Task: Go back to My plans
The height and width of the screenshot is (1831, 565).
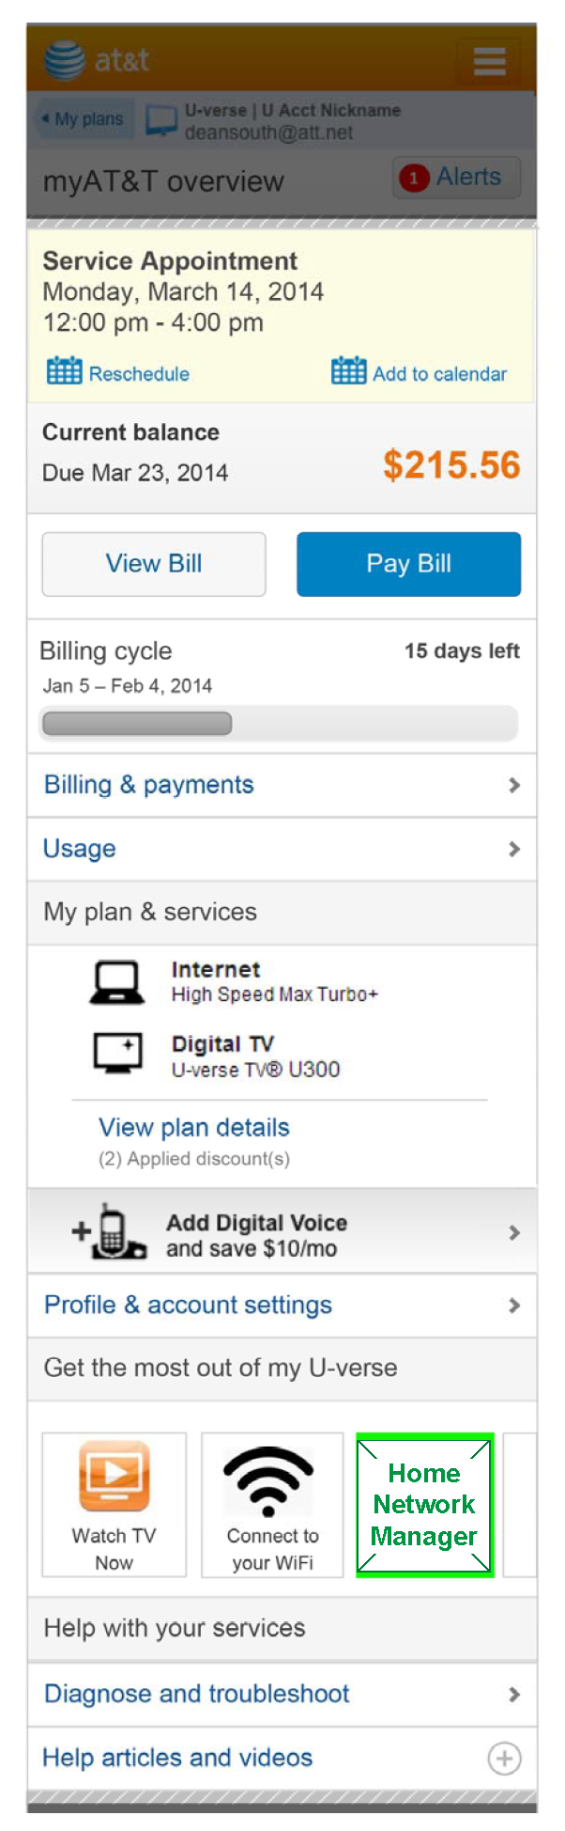Action: point(84,119)
